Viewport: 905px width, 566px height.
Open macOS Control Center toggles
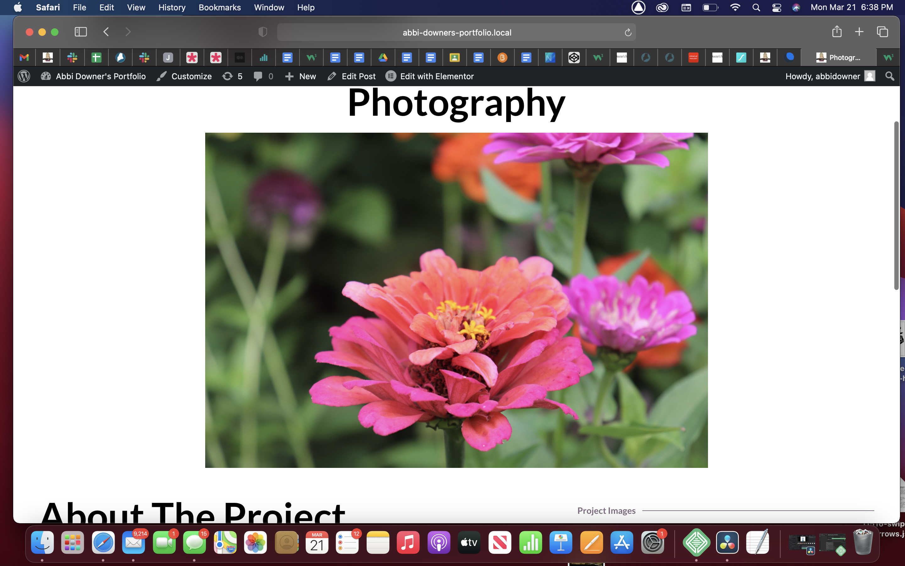(x=777, y=8)
